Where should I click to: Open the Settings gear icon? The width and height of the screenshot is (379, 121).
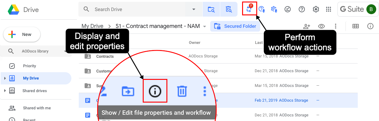coord(316,9)
